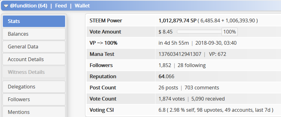Screen dimensions: 281x117
Task: Select the Stats tab
Action: (34, 21)
